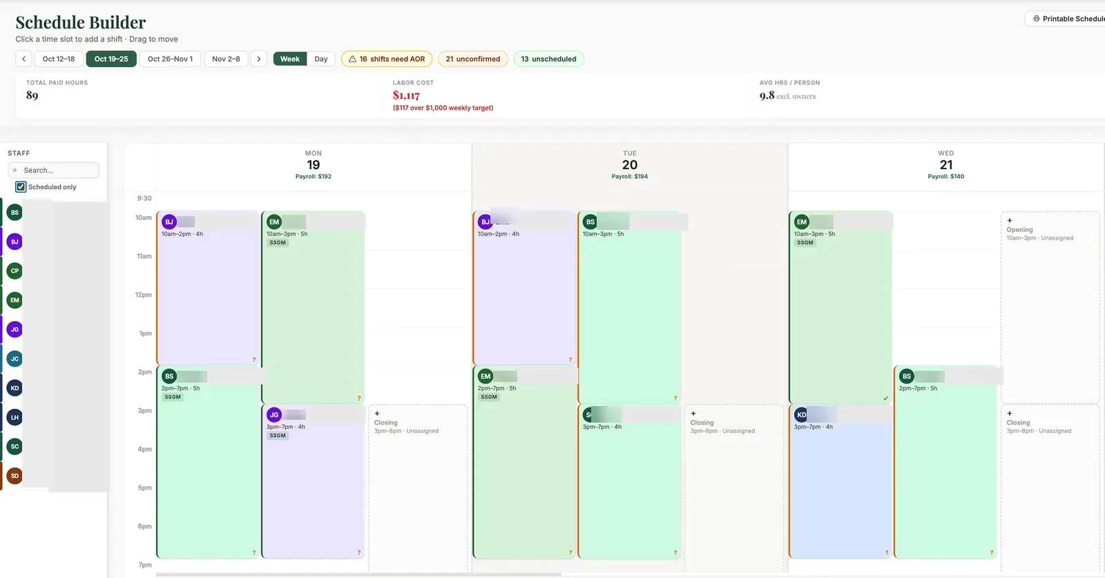The image size is (1105, 578).
Task: Select the Monday 19 day header
Action: point(314,166)
